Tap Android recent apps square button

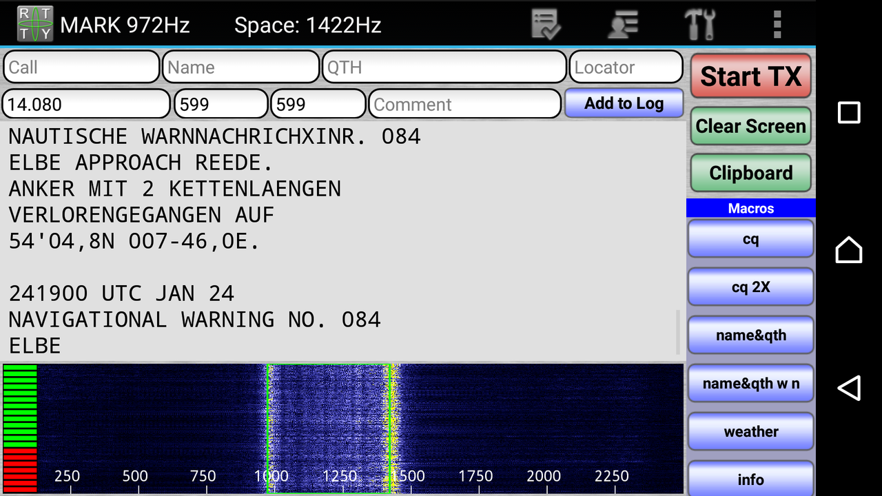849,112
